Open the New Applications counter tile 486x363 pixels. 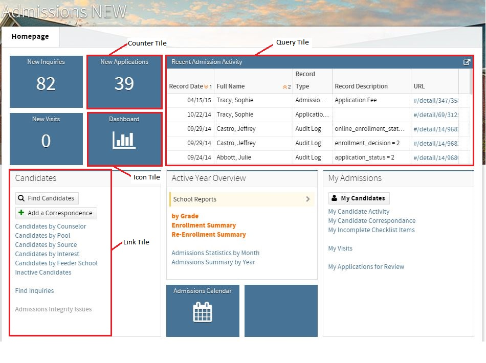(x=124, y=82)
